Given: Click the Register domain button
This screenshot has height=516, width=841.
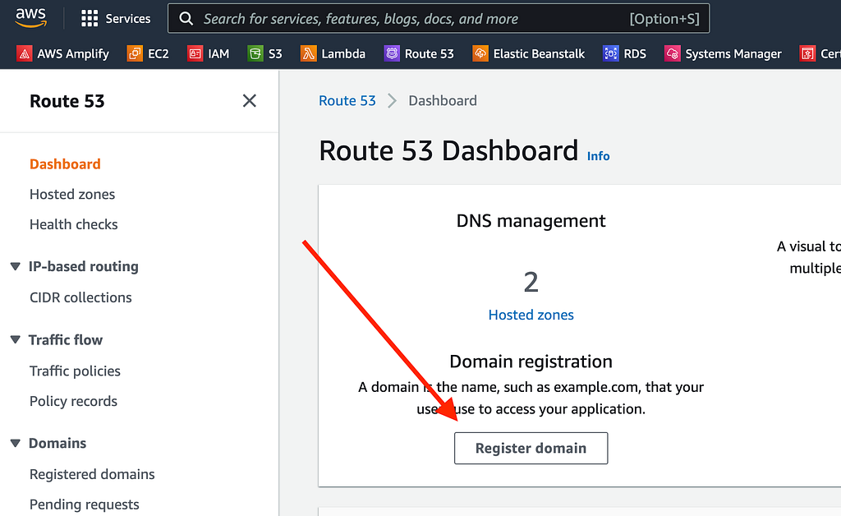Looking at the screenshot, I should click(531, 449).
